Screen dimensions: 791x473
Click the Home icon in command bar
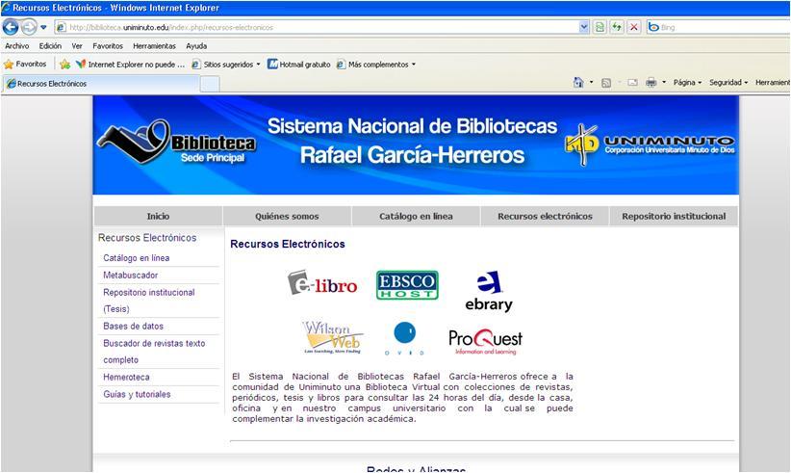578,82
